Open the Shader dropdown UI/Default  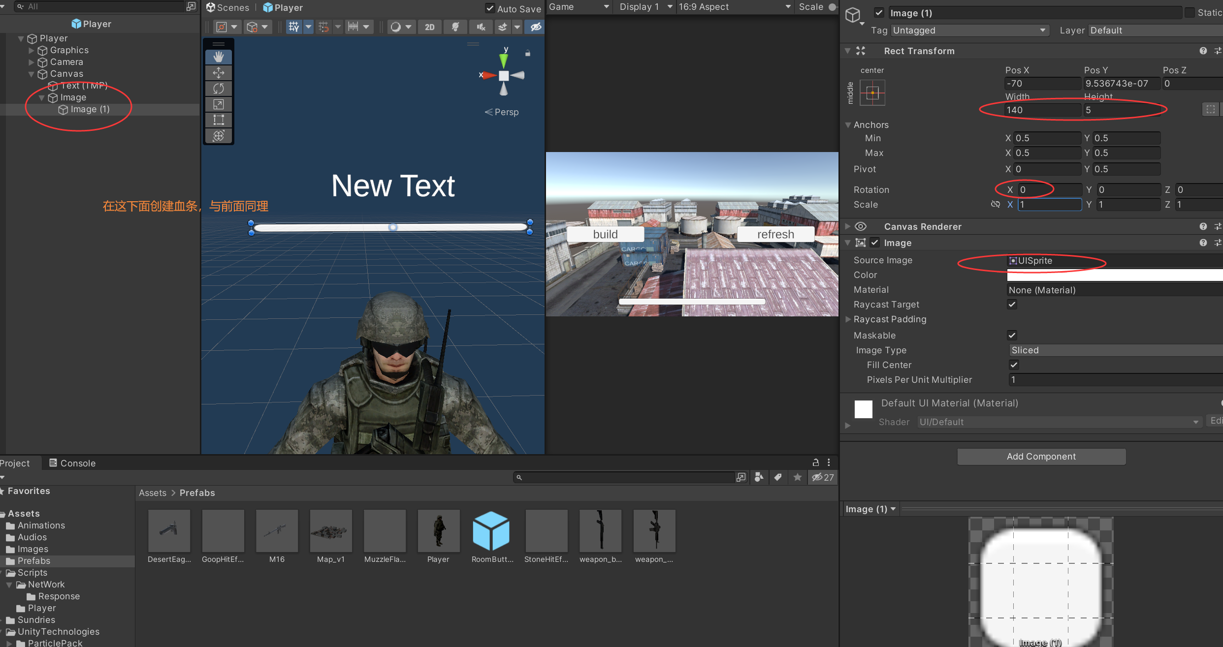[x=1059, y=422]
